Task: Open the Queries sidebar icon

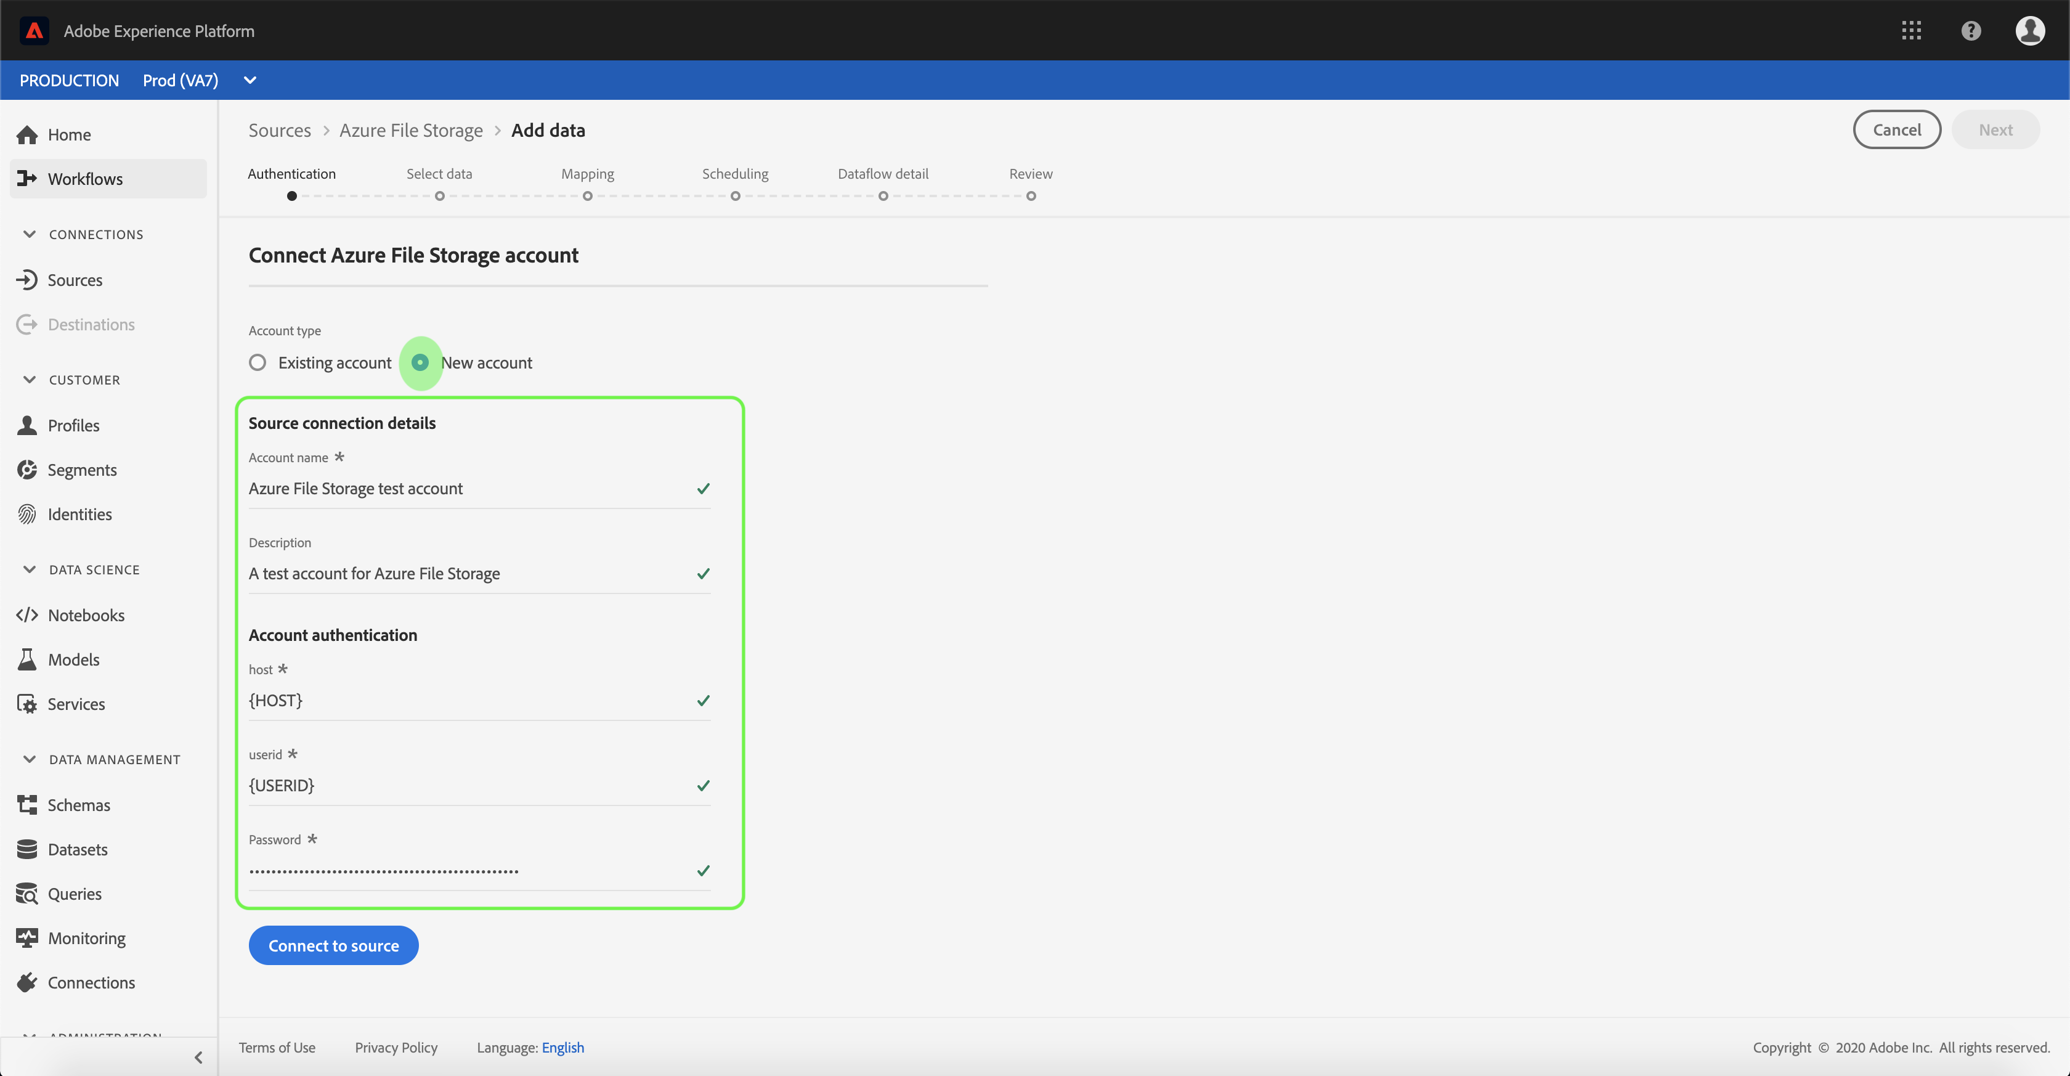Action: point(27,894)
